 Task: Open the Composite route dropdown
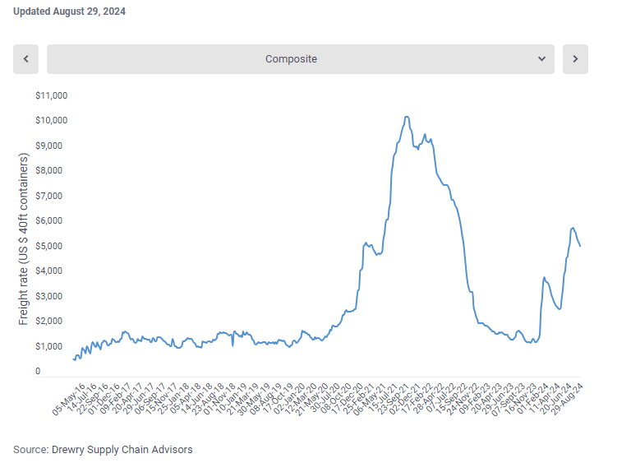pyautogui.click(x=300, y=59)
